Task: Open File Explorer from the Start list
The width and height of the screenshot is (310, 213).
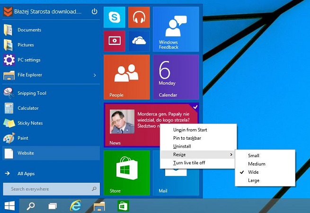Action: [x=51, y=75]
